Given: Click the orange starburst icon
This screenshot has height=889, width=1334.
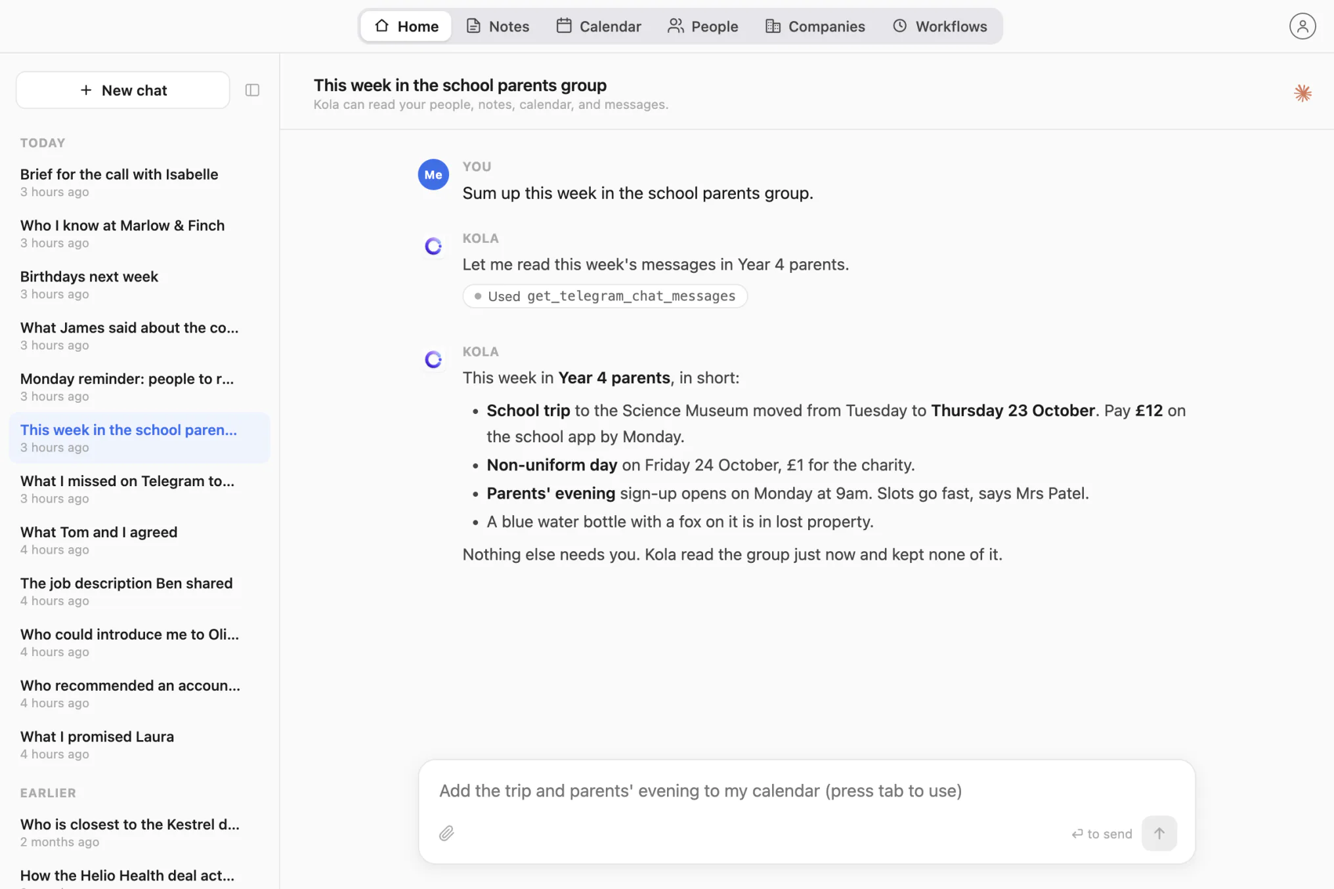Looking at the screenshot, I should [1302, 93].
